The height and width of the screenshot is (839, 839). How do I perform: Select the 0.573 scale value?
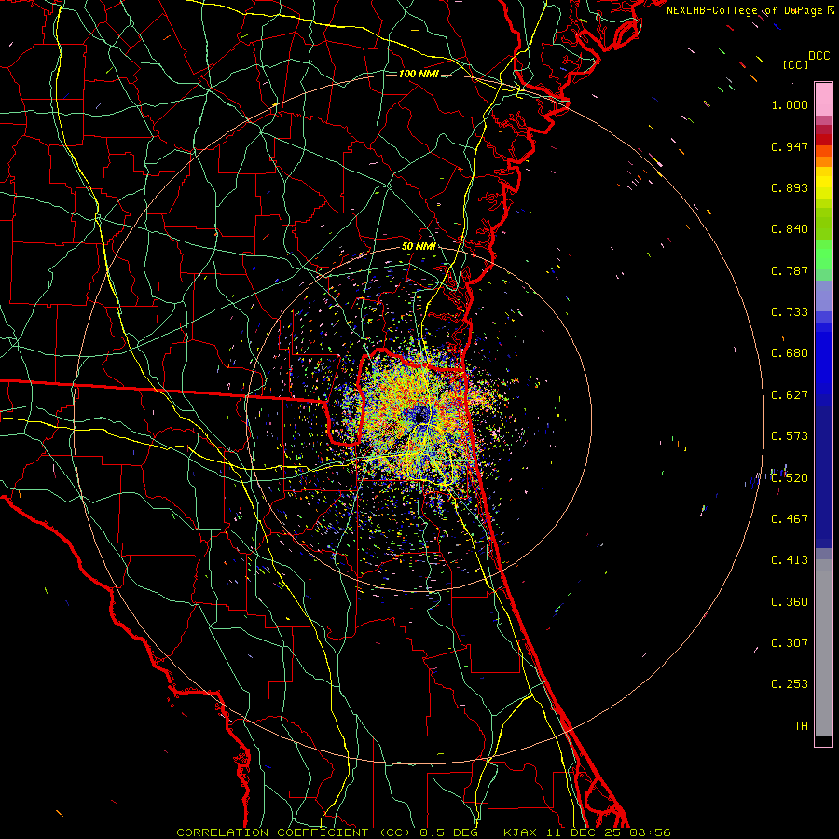tap(790, 436)
